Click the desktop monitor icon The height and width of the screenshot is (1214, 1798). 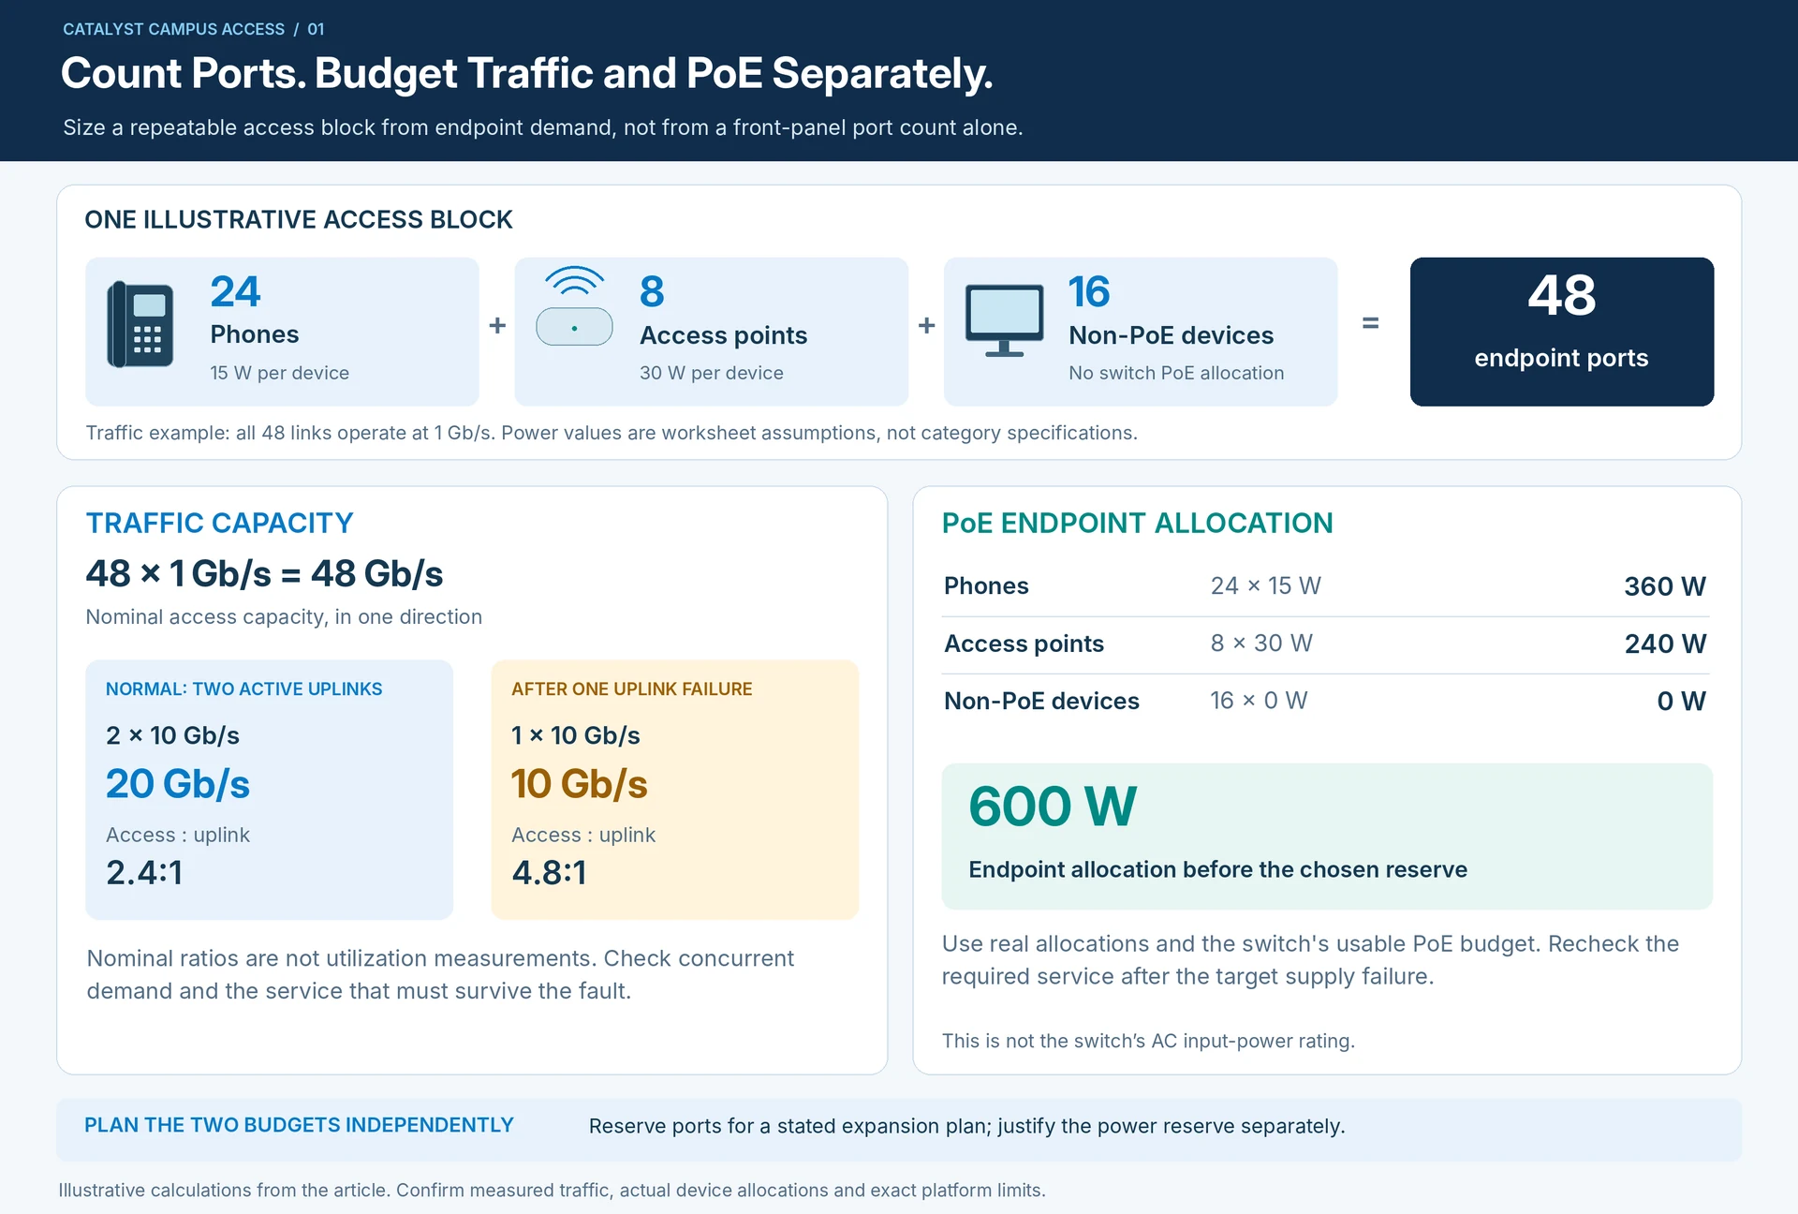click(x=1004, y=320)
